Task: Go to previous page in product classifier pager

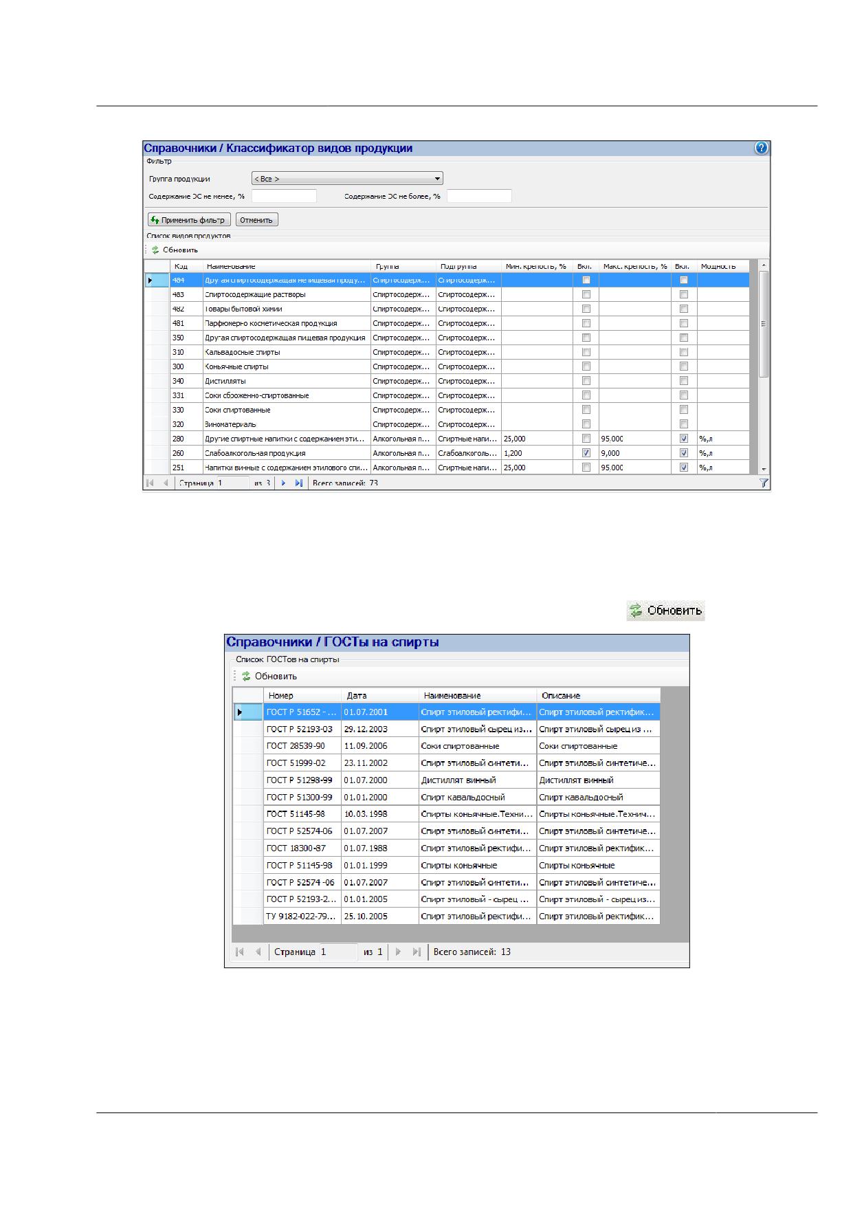Action: tap(166, 483)
